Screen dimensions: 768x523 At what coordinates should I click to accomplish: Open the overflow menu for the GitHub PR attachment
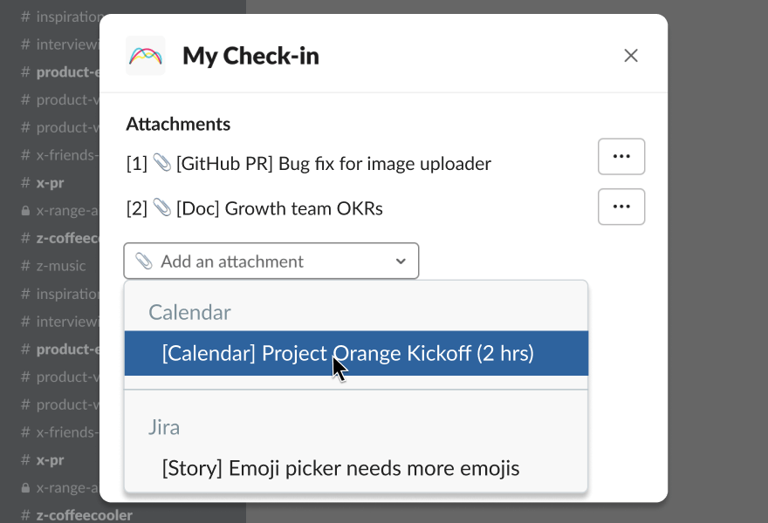621,156
